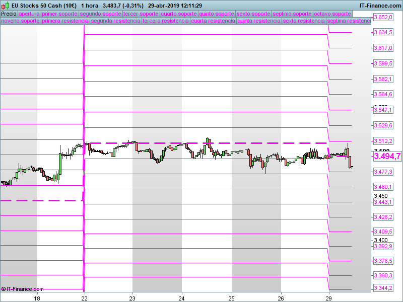Click the 3.344,2 price level tag
The height and width of the screenshot is (302, 403).
[383, 288]
